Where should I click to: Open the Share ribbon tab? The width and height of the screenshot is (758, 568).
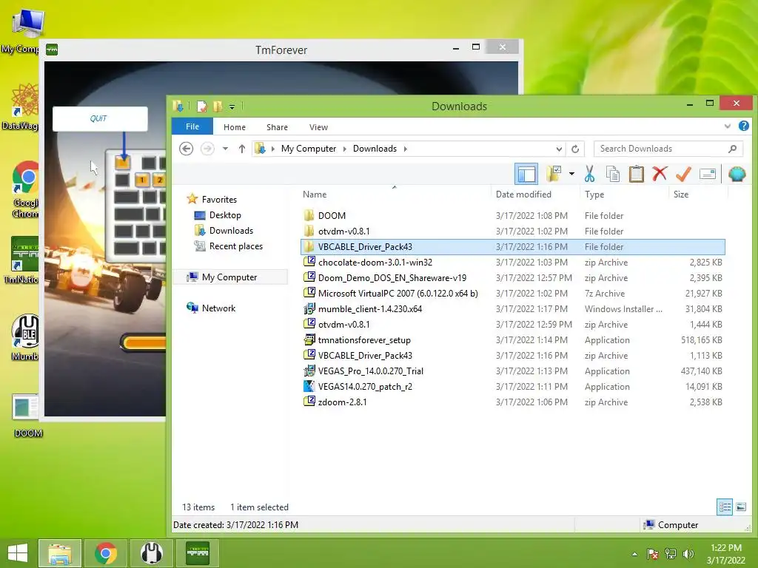277,127
